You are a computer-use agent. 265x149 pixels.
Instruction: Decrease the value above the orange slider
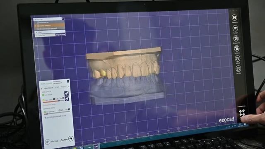click(54, 99)
